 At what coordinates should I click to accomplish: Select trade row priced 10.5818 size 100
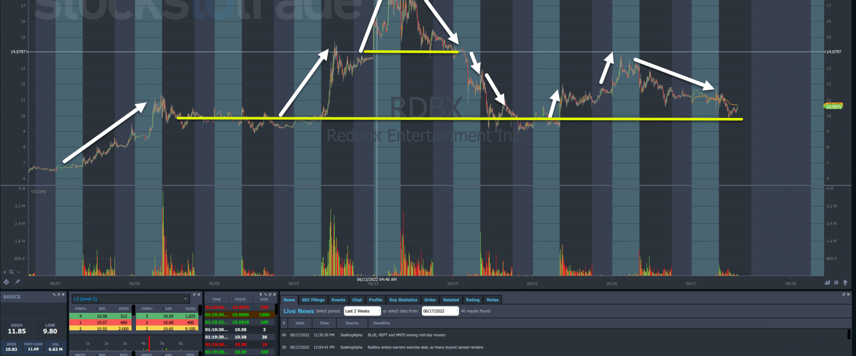click(x=239, y=322)
